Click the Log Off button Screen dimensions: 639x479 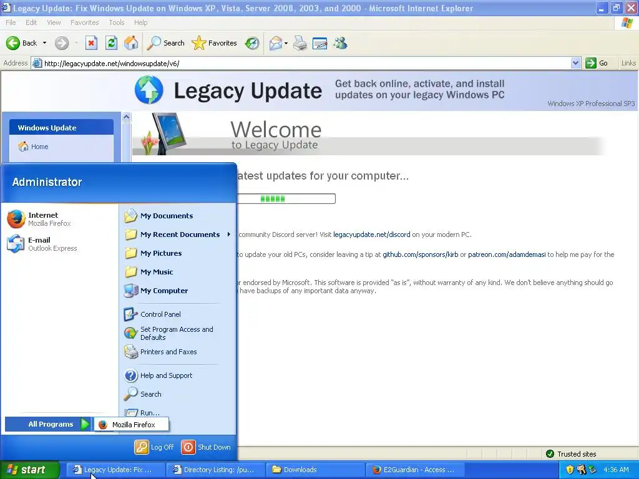[x=155, y=447]
